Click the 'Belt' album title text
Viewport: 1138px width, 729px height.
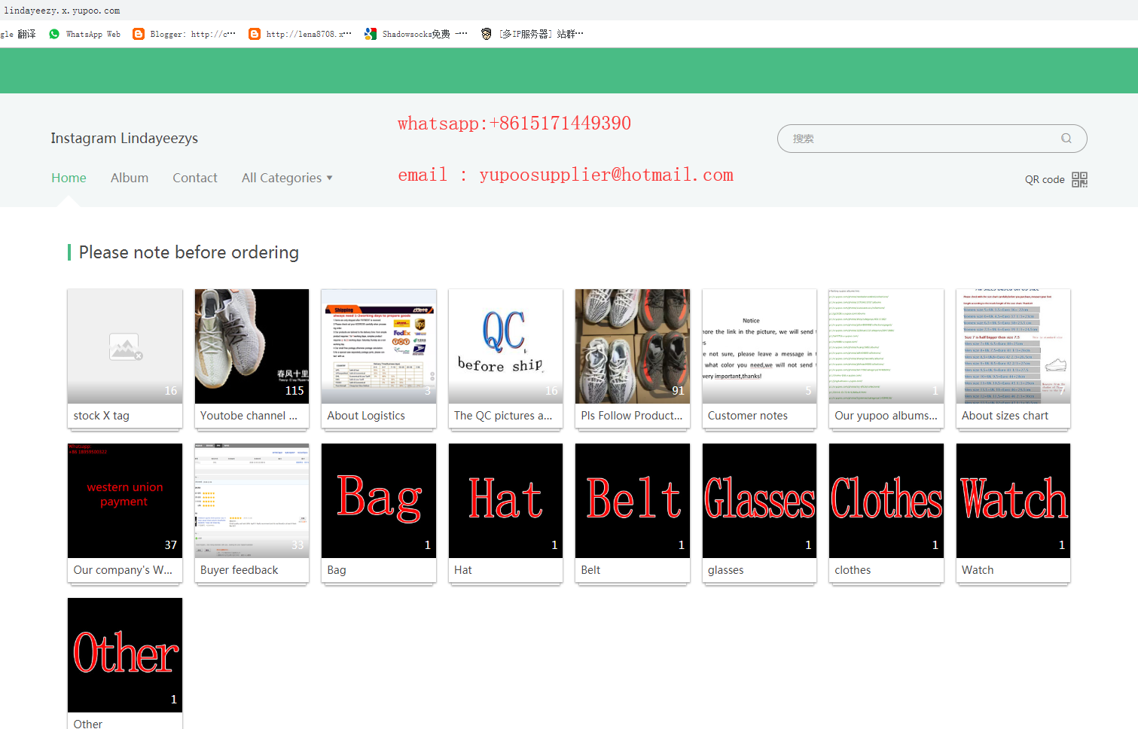(x=590, y=570)
